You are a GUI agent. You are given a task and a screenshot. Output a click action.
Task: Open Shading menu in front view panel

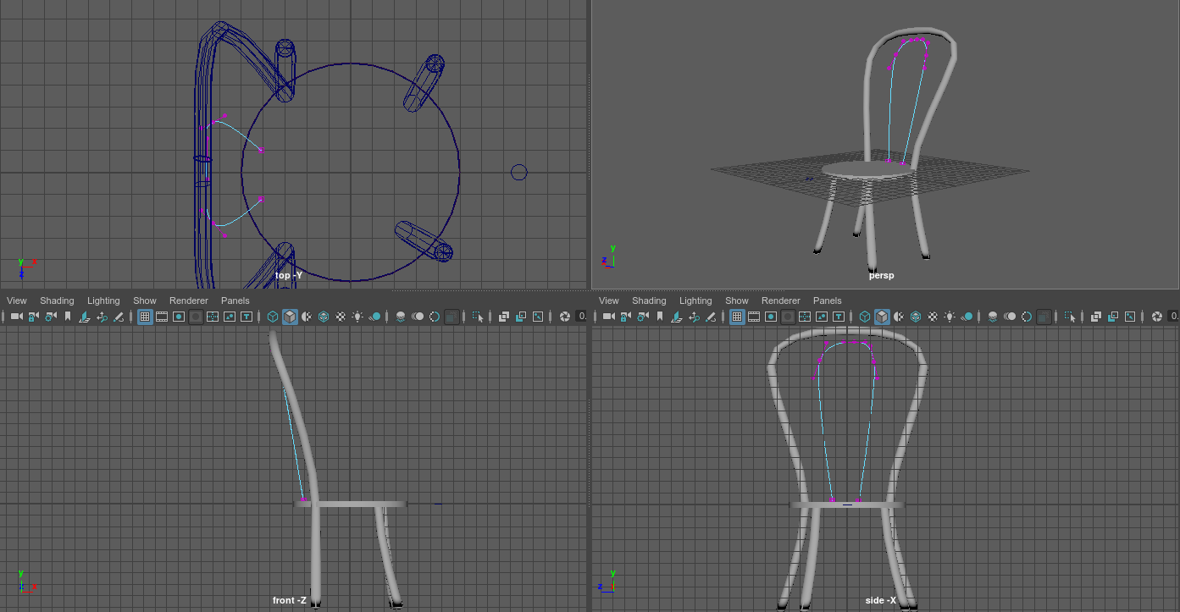click(x=57, y=300)
